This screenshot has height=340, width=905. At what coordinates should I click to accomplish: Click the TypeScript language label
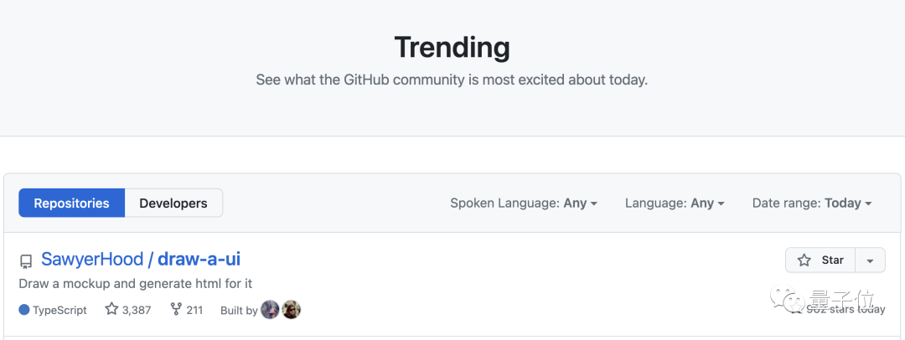[59, 310]
